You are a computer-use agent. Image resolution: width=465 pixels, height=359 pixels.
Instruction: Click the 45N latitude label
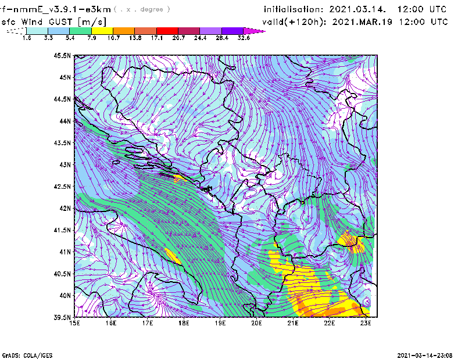[65, 77]
